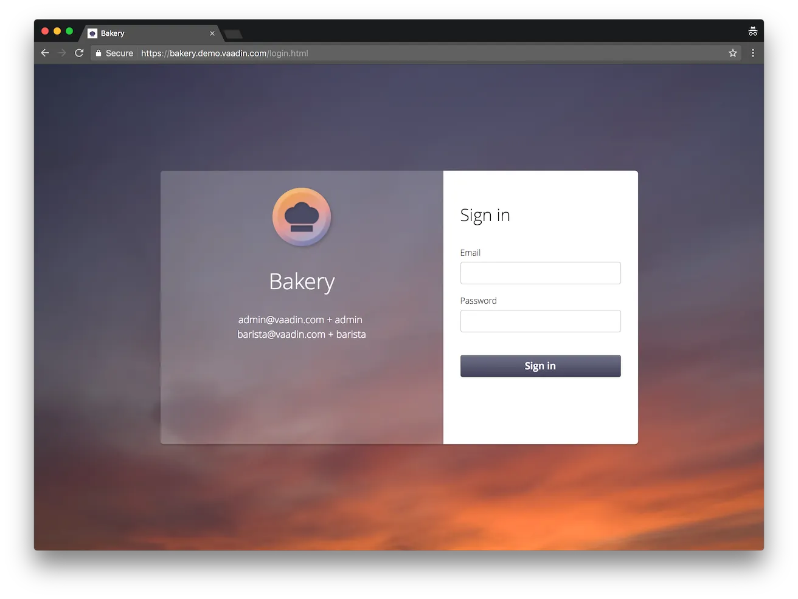Click the Email label

click(470, 253)
